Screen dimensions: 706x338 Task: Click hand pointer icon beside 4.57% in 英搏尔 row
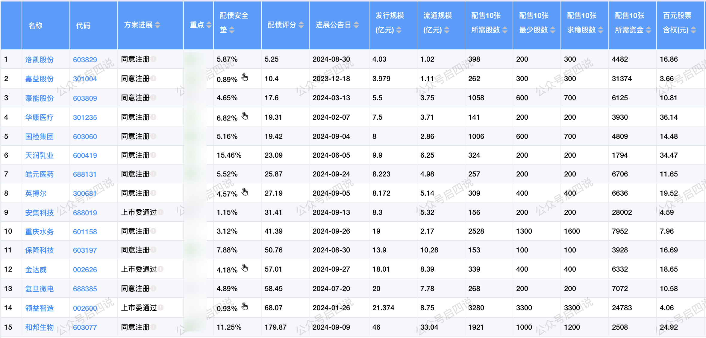(245, 192)
